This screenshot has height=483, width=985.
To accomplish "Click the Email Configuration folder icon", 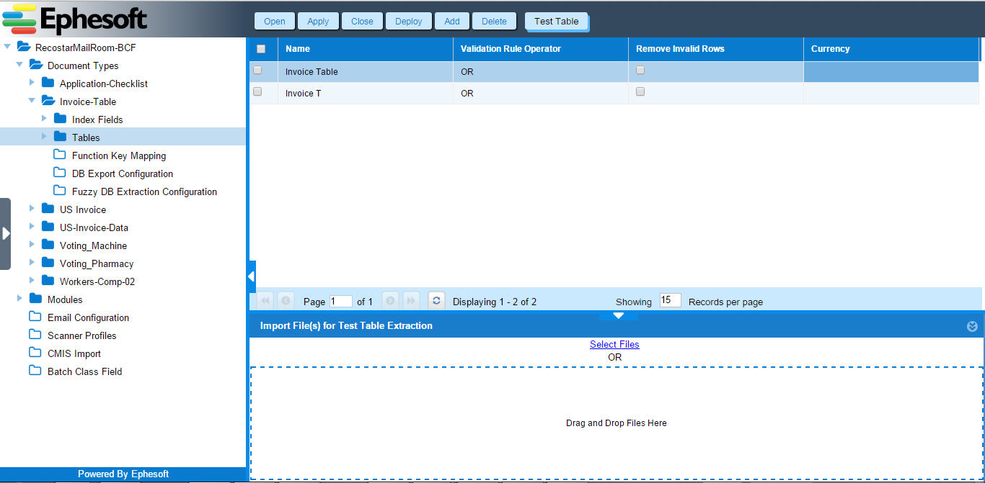I will point(35,317).
